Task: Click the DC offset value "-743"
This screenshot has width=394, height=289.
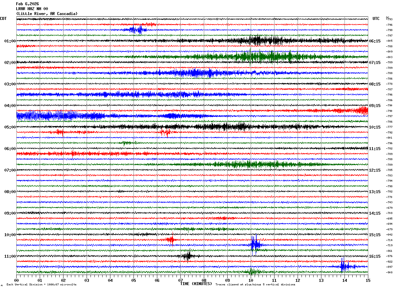Action: click(389, 203)
